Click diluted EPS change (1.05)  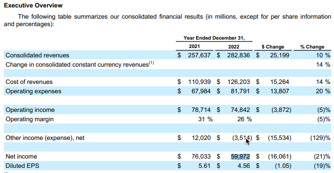click(x=283, y=166)
